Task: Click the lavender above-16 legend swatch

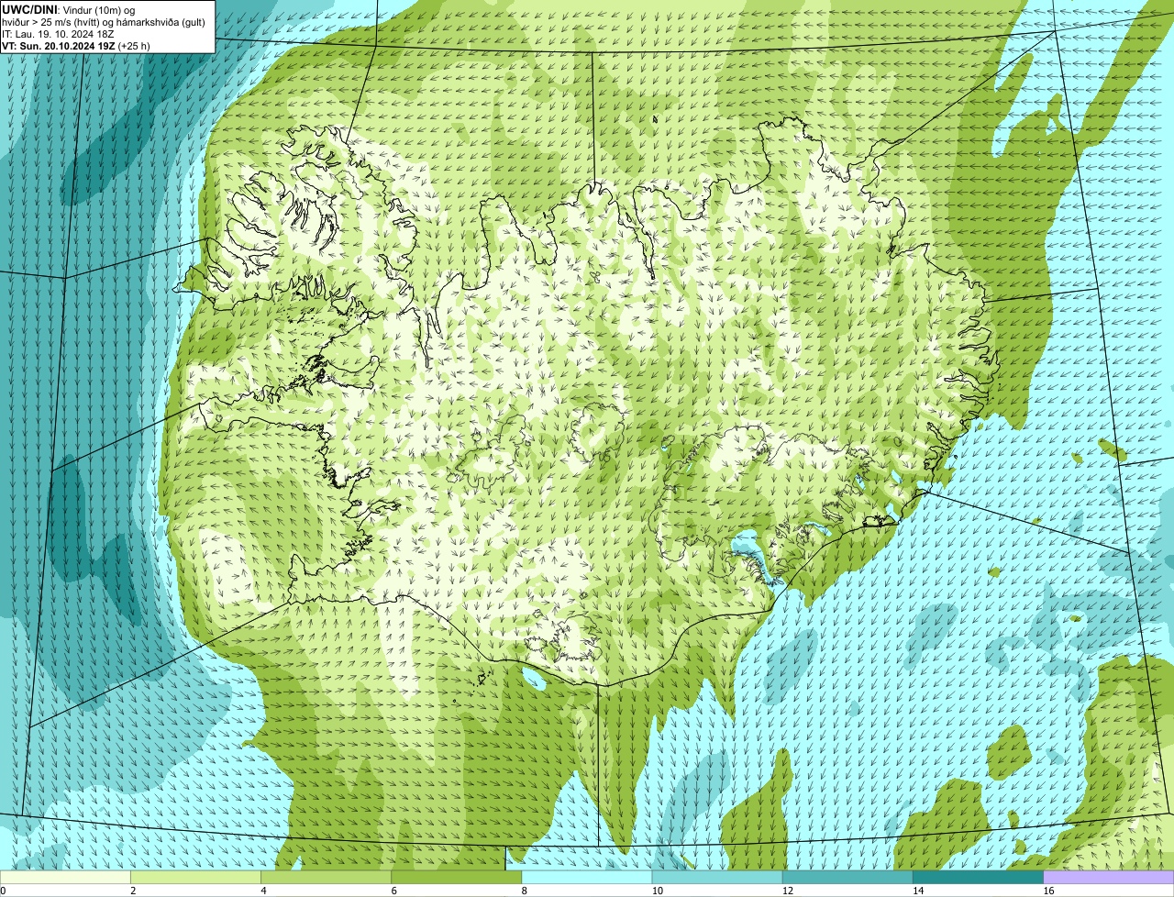Action: [1109, 877]
